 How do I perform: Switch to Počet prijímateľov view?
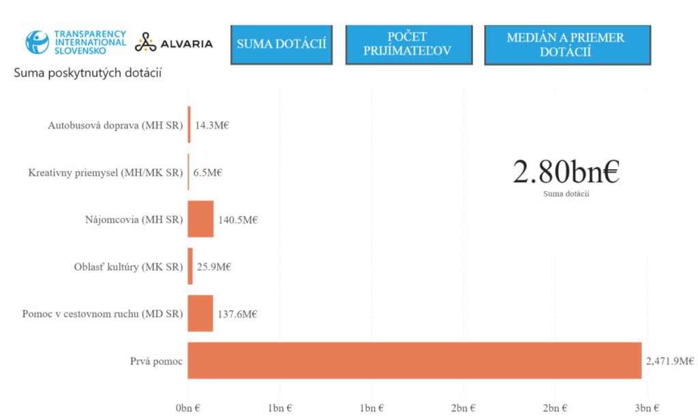tap(408, 44)
